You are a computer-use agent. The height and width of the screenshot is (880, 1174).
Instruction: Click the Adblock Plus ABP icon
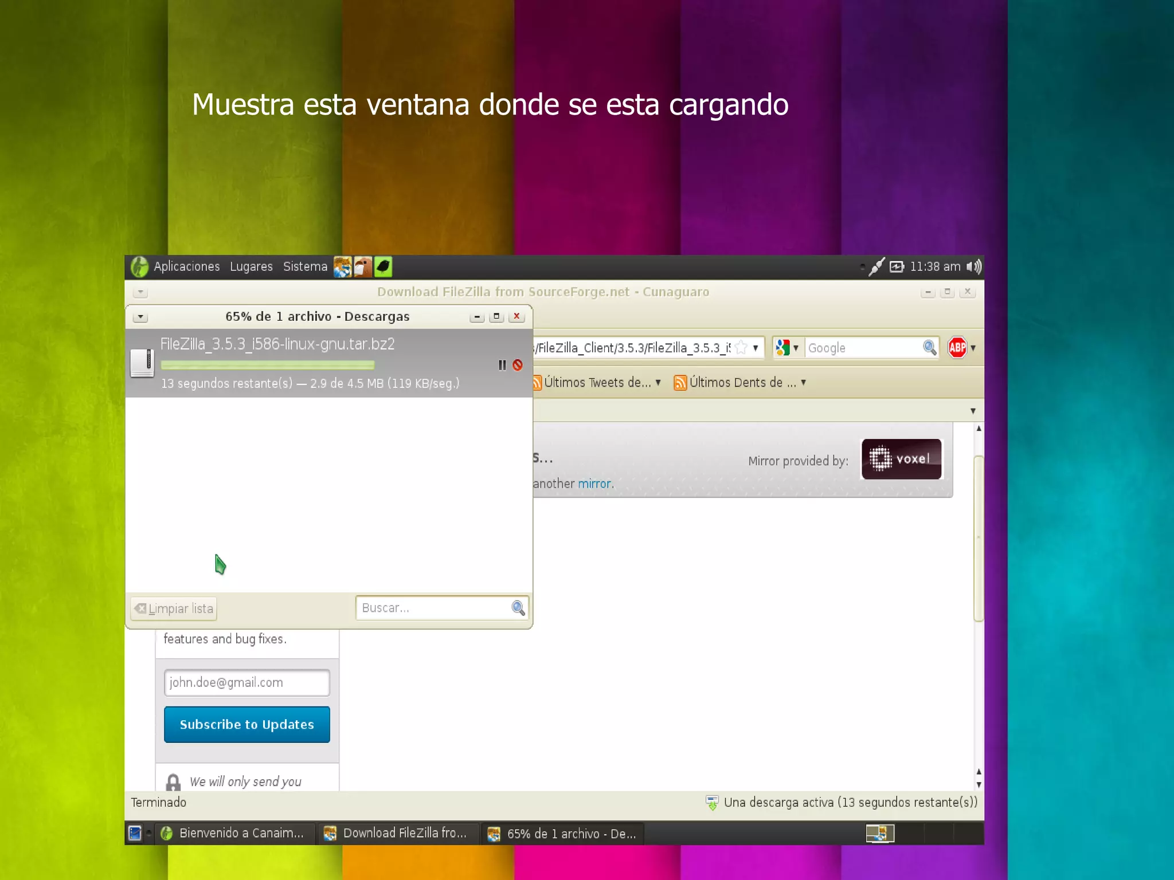coord(957,348)
